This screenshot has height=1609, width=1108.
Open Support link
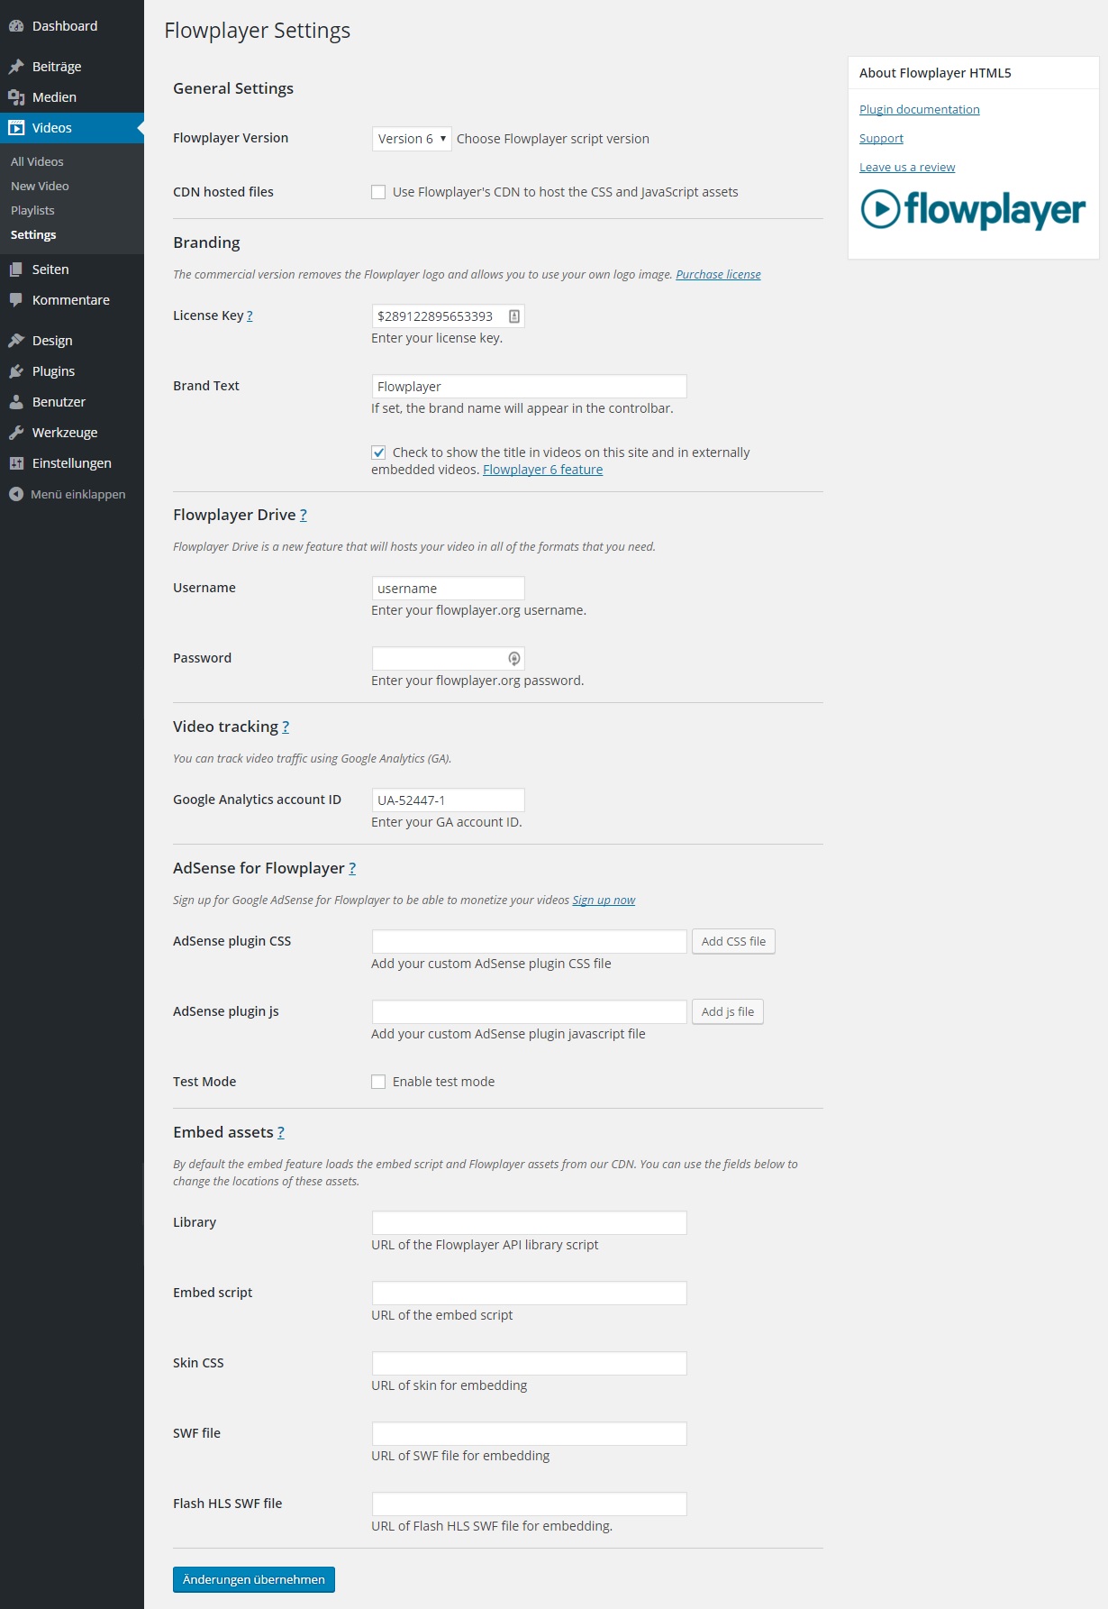(x=881, y=138)
